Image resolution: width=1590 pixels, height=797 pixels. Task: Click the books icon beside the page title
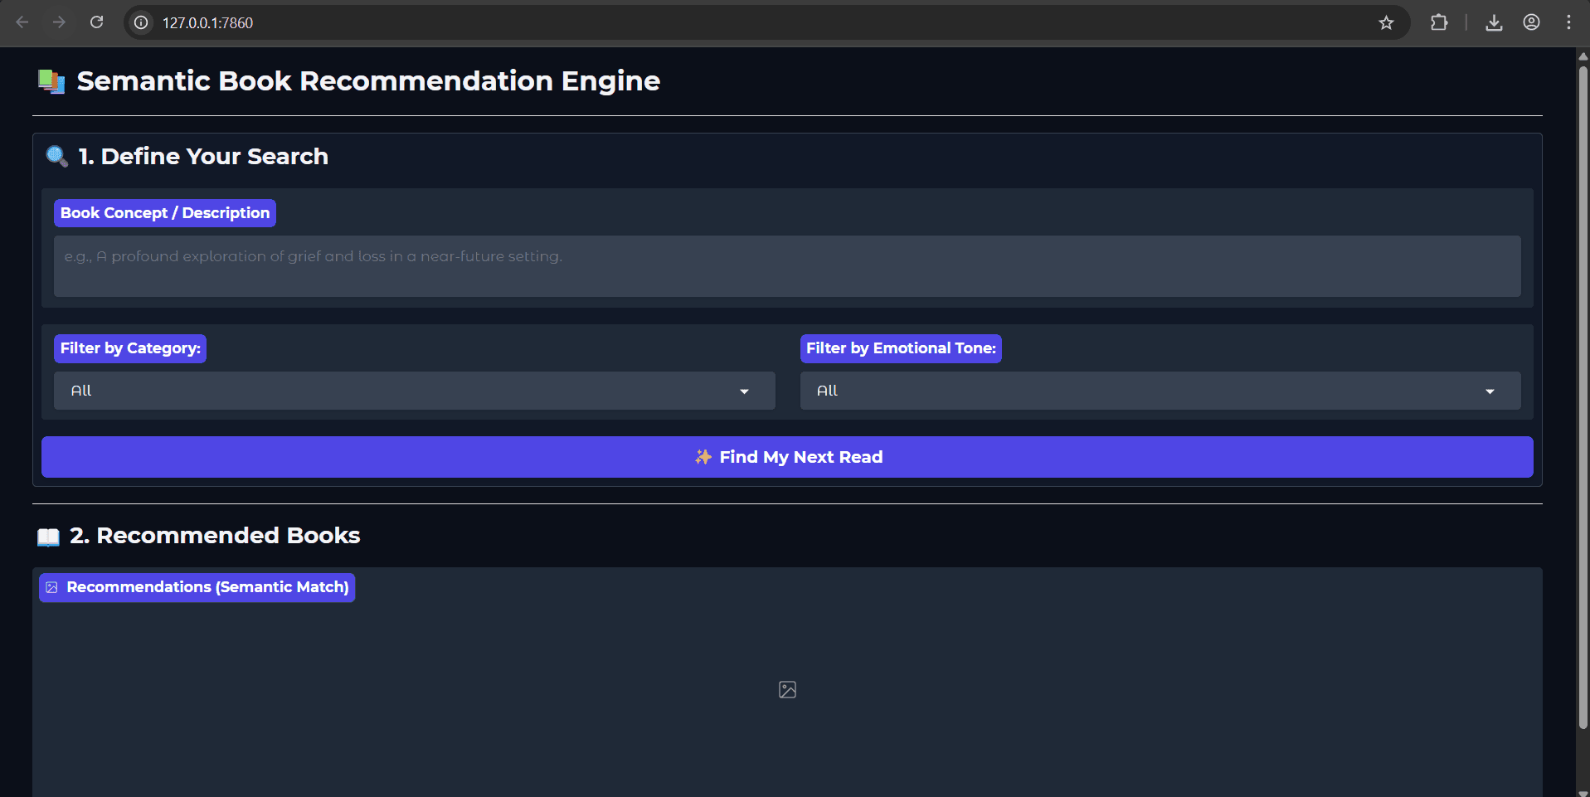(x=50, y=80)
